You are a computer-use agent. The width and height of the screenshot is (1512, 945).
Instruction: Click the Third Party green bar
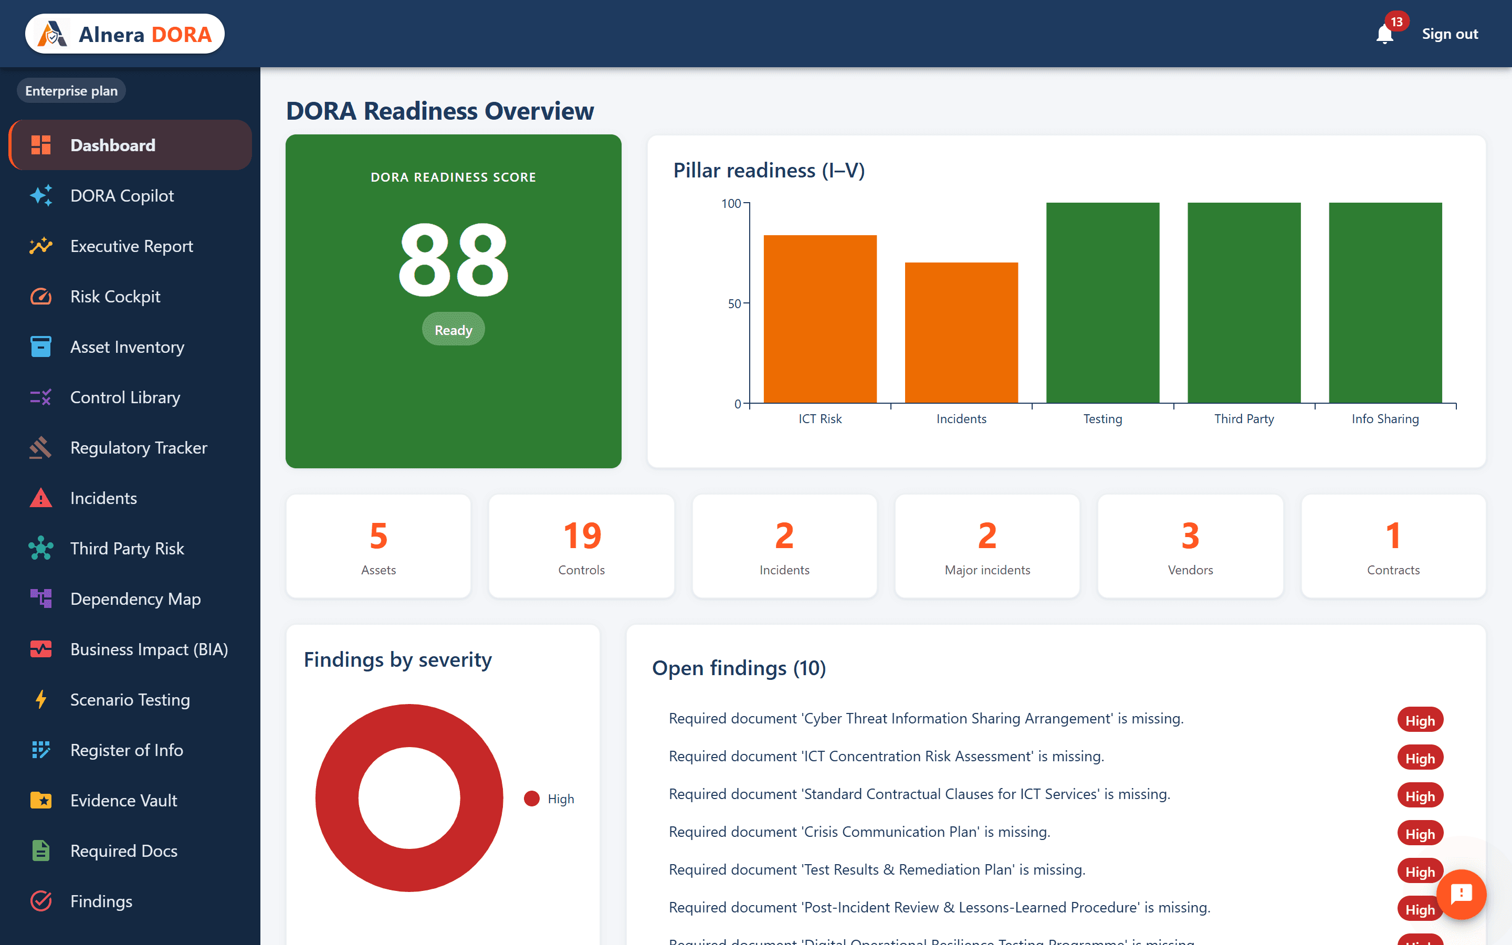tap(1244, 302)
